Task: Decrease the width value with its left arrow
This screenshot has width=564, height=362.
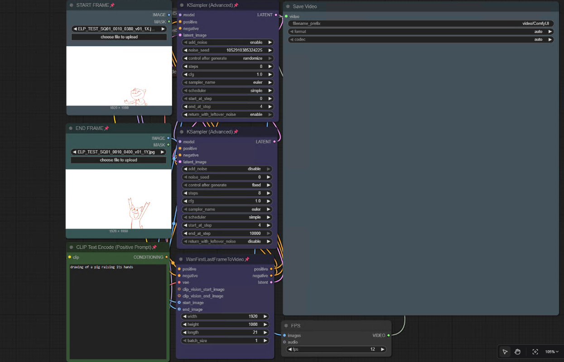Action: (185, 317)
